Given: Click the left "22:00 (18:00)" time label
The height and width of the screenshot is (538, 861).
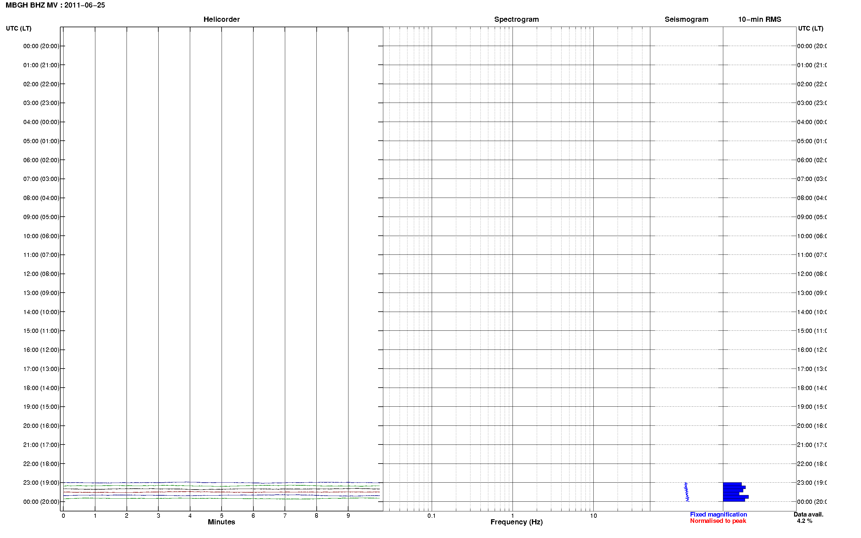Looking at the screenshot, I should coord(41,464).
